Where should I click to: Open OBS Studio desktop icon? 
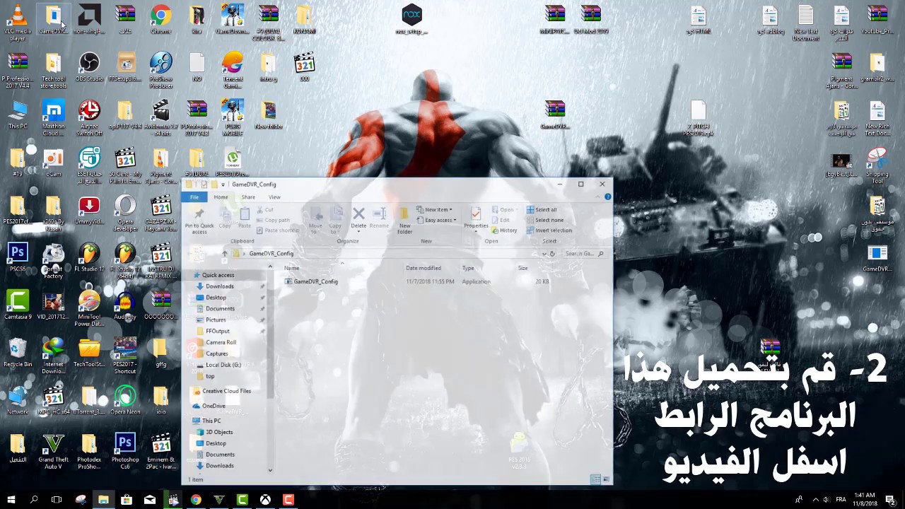[89, 68]
